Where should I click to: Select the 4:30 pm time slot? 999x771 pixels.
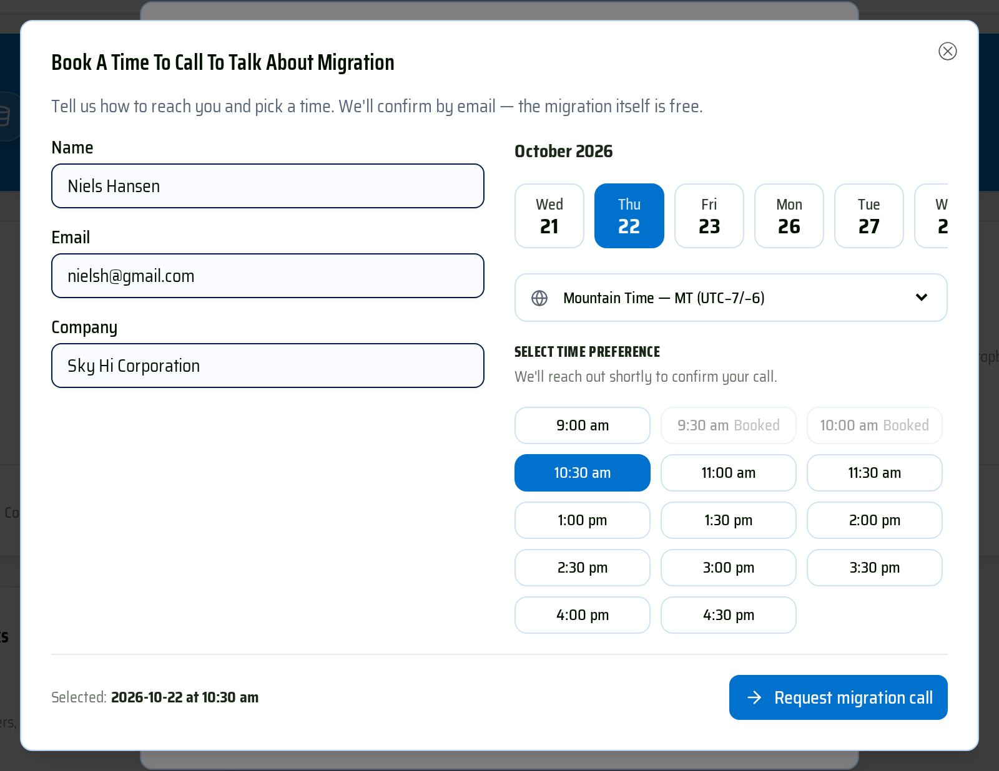coord(729,615)
